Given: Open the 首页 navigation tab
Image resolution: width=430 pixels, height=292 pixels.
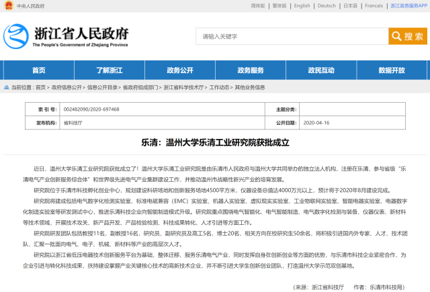Looking at the screenshot, I should click(x=39, y=70).
